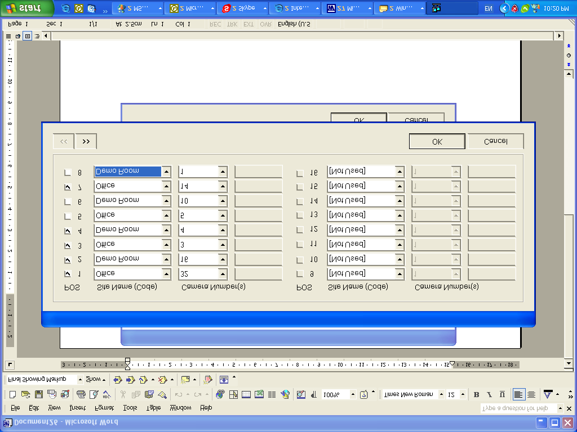
Task: Click the Copy icon in toolbar
Action: 136,394
